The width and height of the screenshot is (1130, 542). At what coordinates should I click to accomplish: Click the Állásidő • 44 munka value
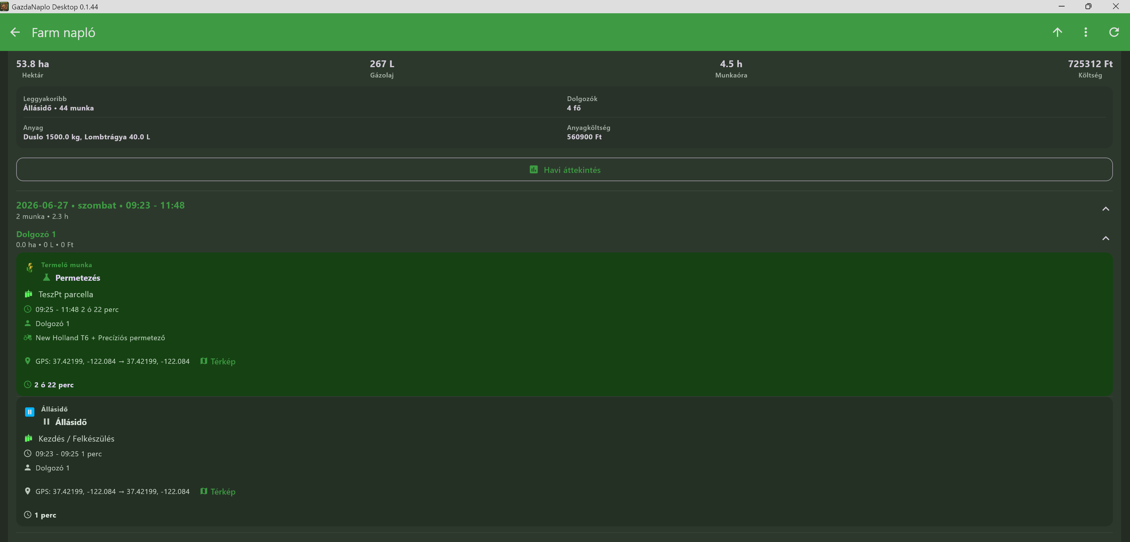click(x=58, y=108)
